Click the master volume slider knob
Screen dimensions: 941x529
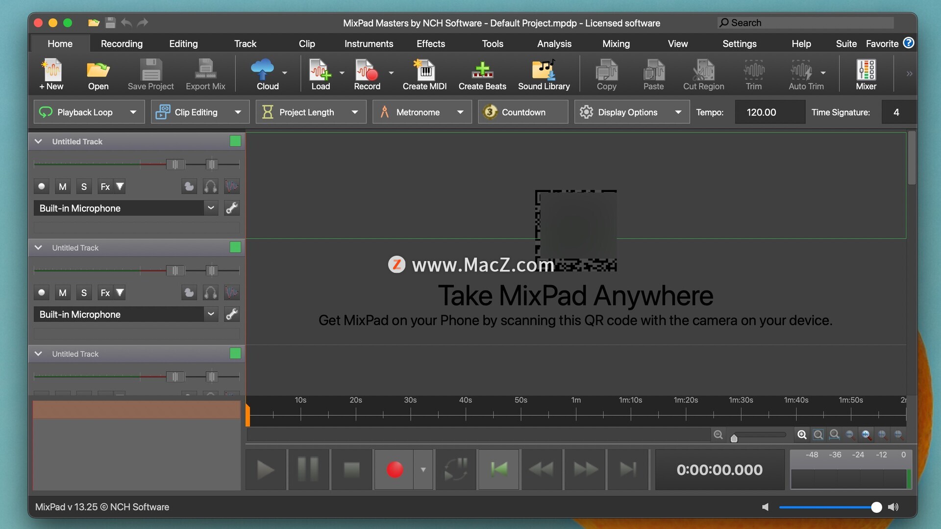[876, 507]
